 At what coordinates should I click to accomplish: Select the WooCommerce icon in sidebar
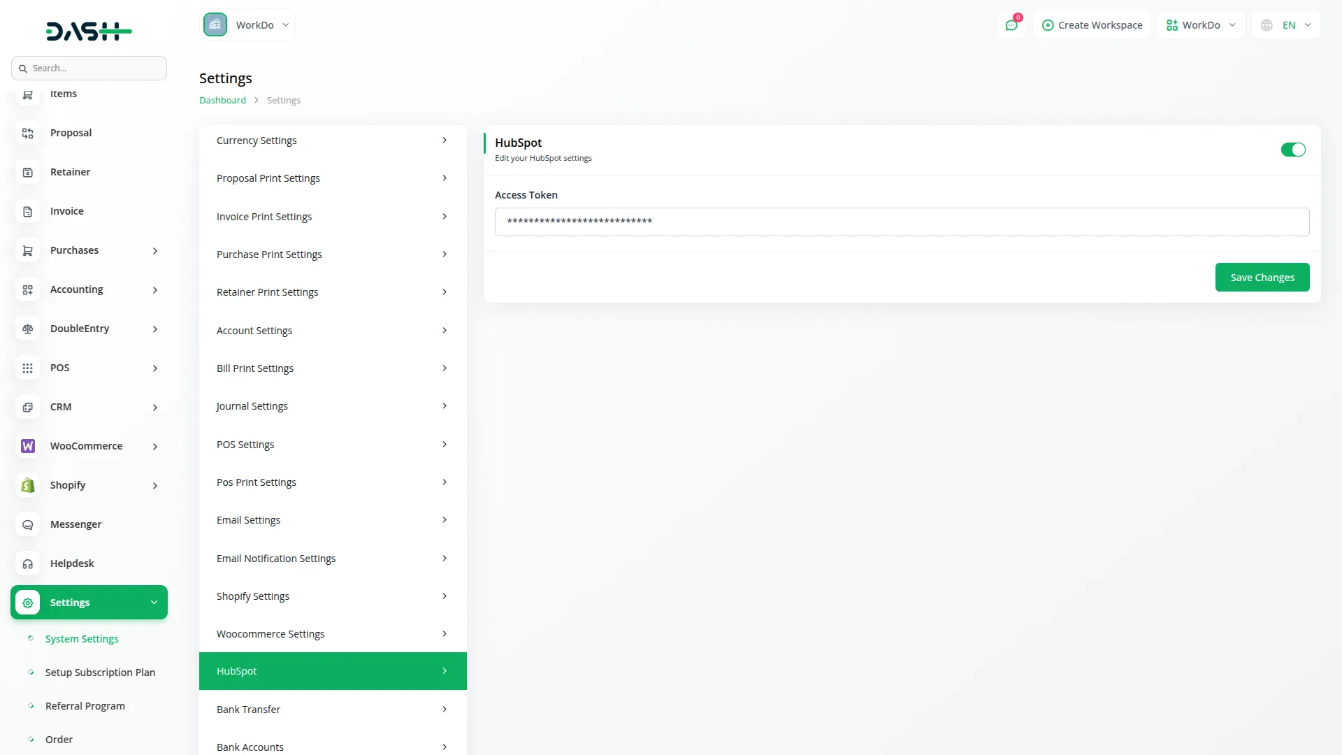27,446
